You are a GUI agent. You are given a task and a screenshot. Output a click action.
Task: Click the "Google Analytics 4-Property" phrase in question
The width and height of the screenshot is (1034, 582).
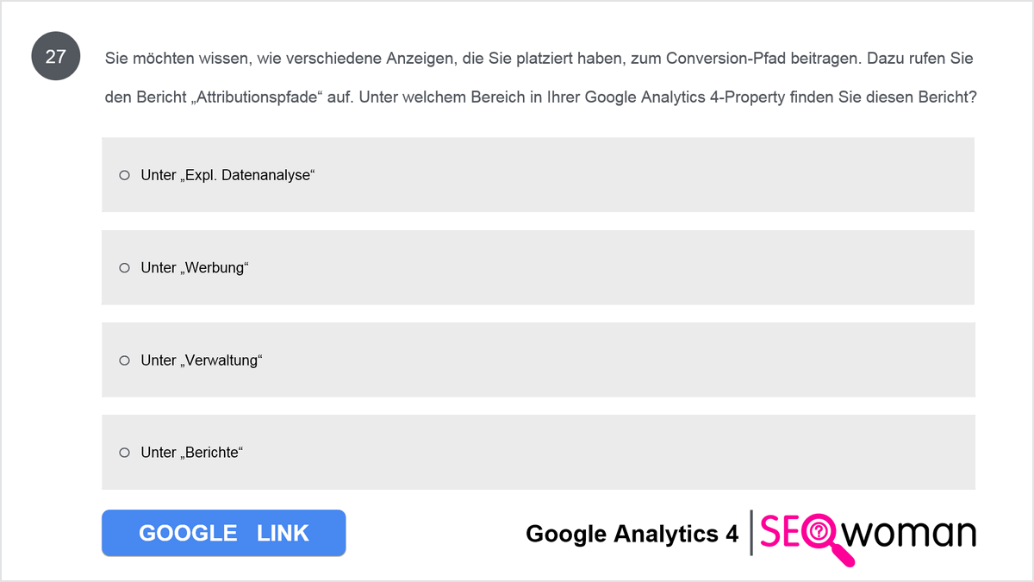point(685,97)
